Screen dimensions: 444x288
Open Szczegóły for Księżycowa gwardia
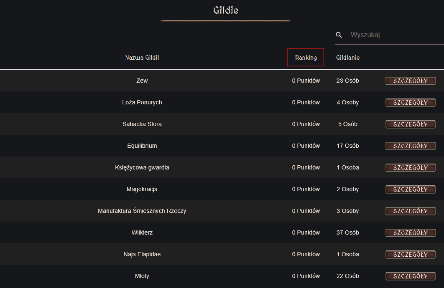410,168
